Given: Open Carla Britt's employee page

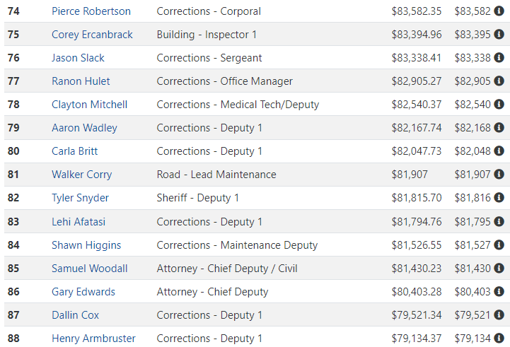Looking at the screenshot, I should tap(74, 151).
